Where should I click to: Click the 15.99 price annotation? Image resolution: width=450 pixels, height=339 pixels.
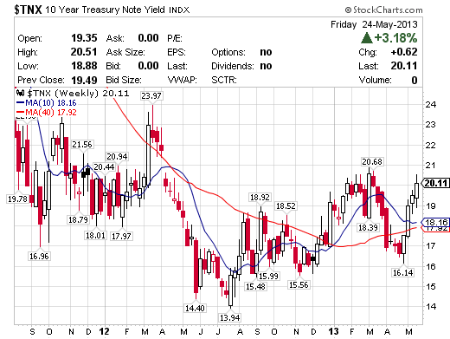click(268, 276)
